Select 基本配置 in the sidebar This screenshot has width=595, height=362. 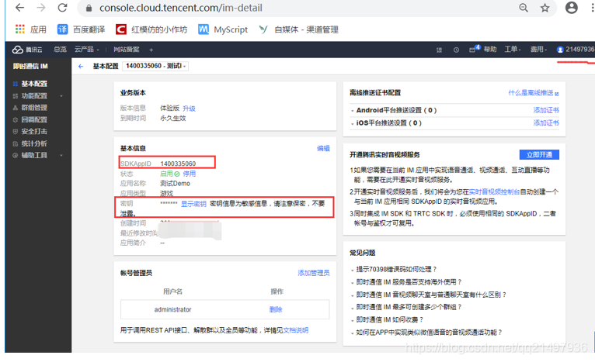pos(34,84)
